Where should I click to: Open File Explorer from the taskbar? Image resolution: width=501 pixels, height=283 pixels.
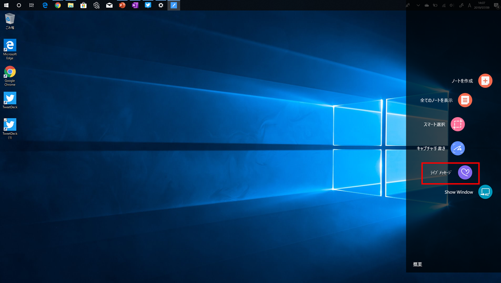(x=71, y=5)
